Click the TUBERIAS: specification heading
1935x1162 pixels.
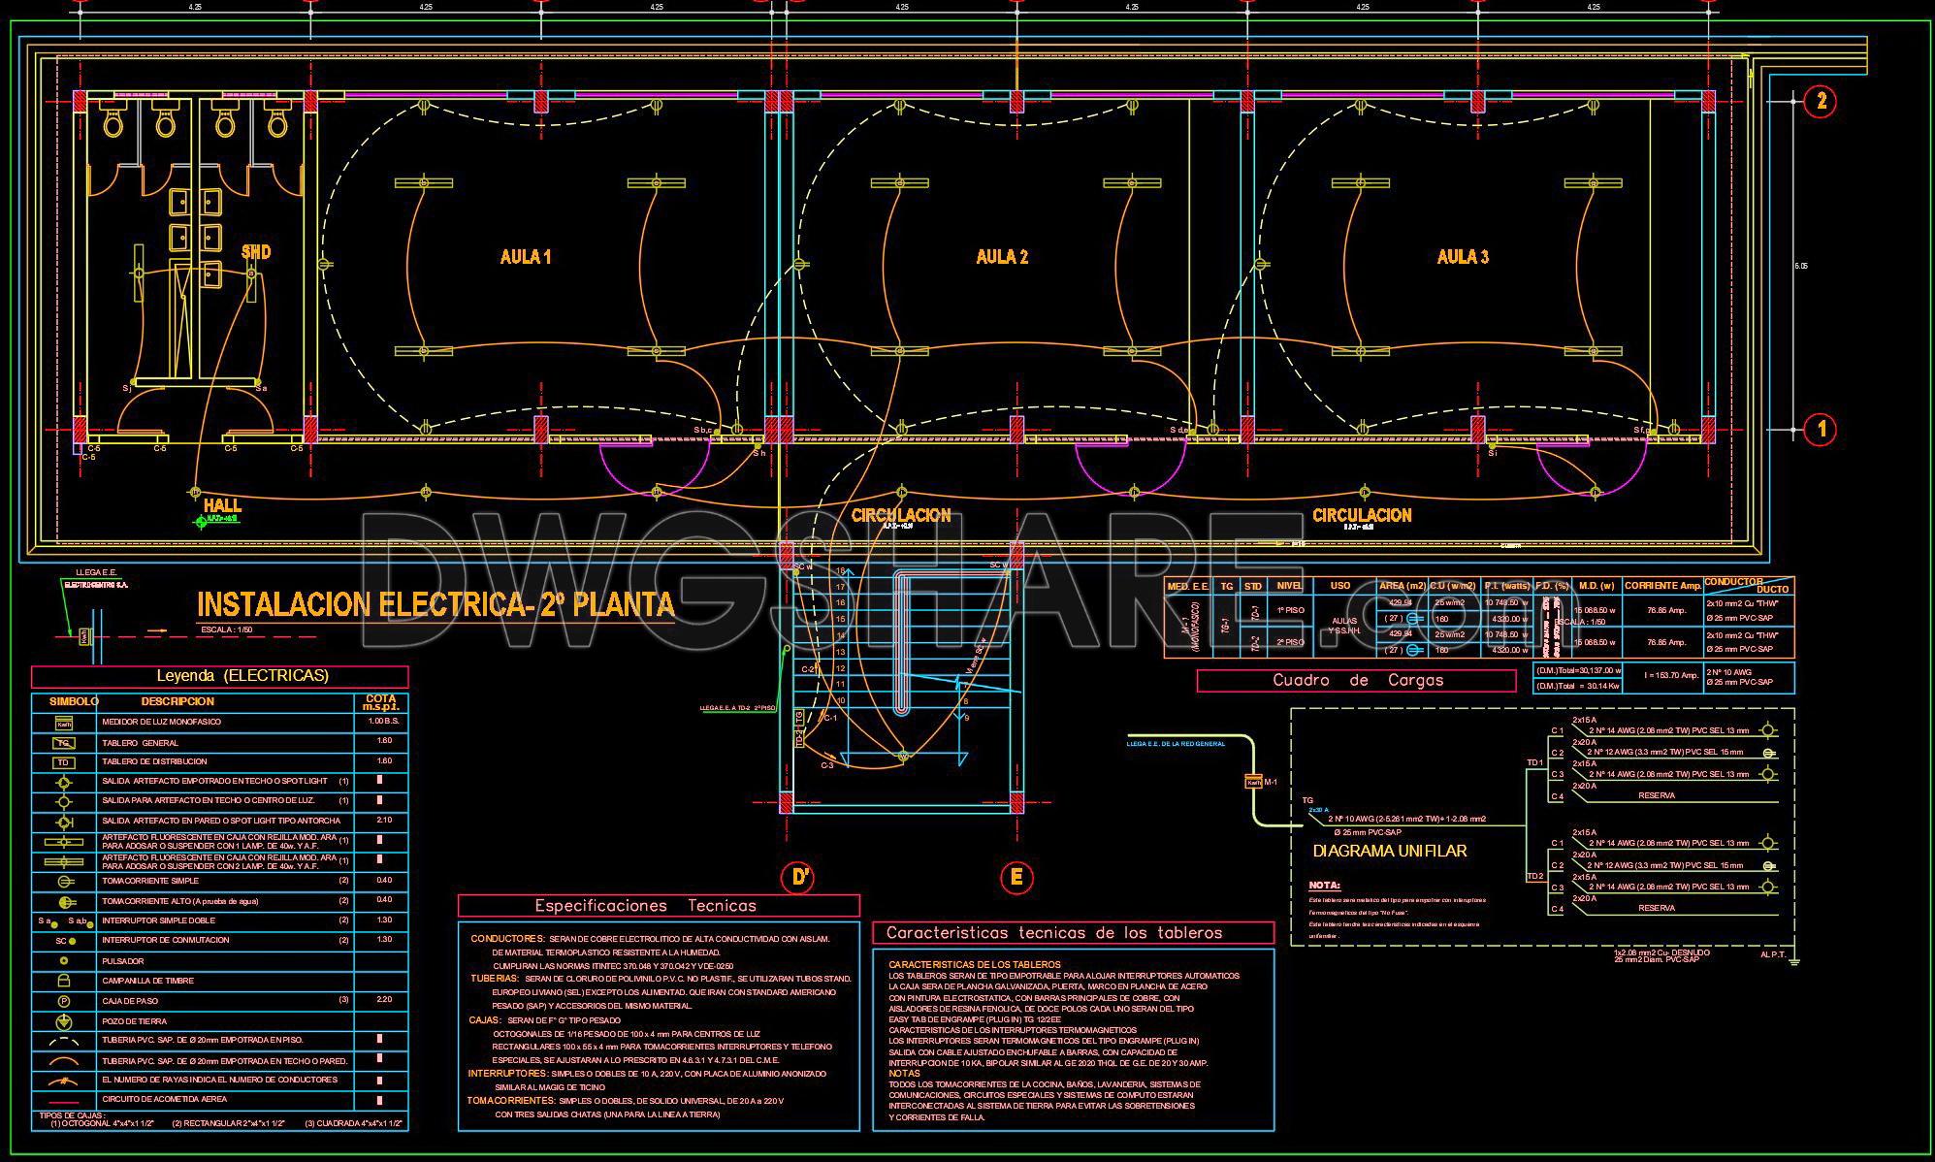(x=496, y=979)
